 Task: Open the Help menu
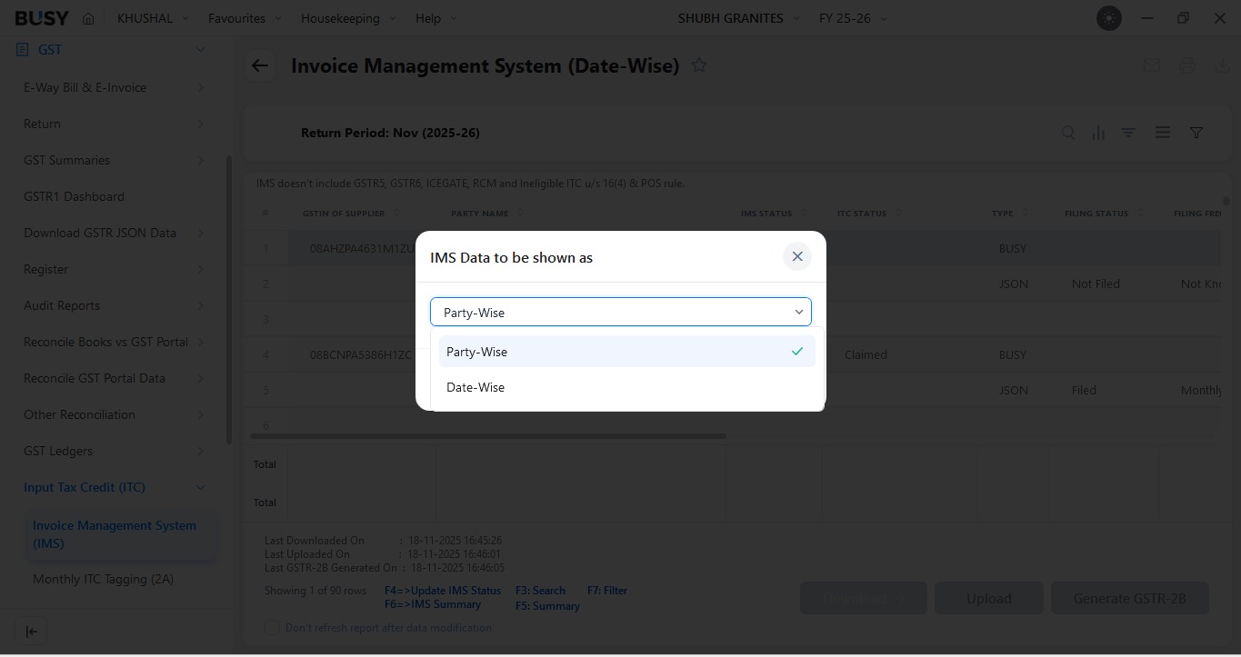click(436, 18)
